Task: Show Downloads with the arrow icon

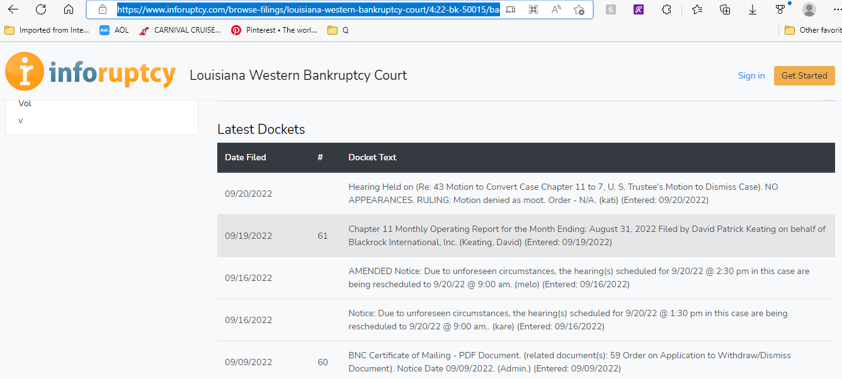Action: click(x=753, y=9)
